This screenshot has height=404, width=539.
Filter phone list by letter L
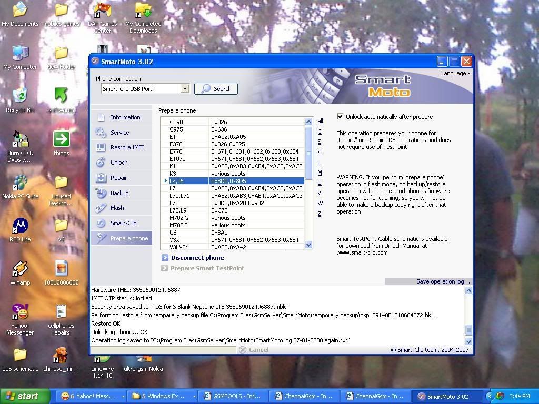coord(319,163)
